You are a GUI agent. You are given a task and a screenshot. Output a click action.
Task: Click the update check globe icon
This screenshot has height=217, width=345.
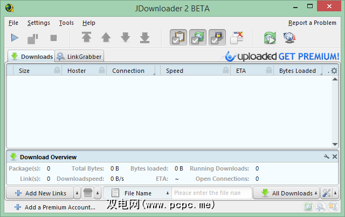(x=289, y=38)
